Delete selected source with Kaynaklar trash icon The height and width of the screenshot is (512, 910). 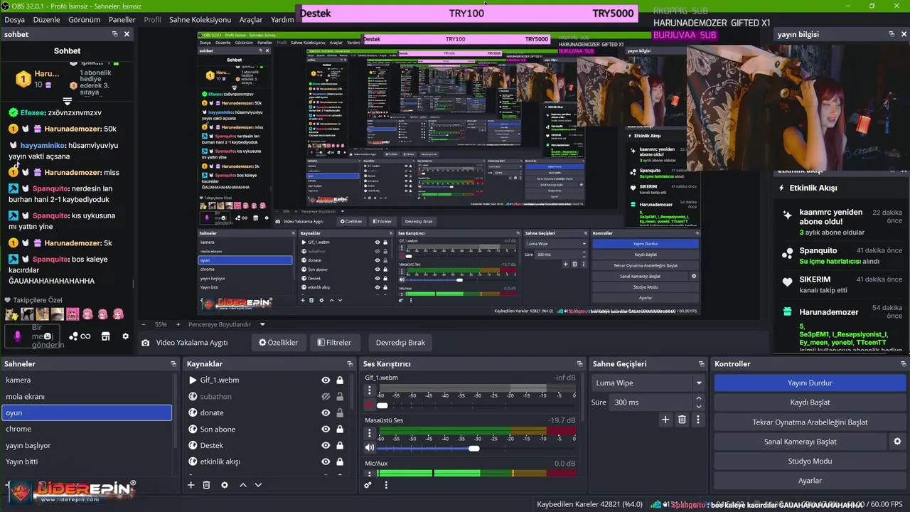(x=207, y=485)
